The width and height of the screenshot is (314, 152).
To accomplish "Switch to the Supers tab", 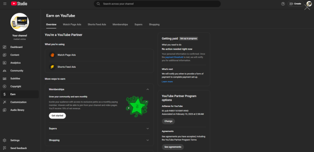I will pyautogui.click(x=138, y=25).
